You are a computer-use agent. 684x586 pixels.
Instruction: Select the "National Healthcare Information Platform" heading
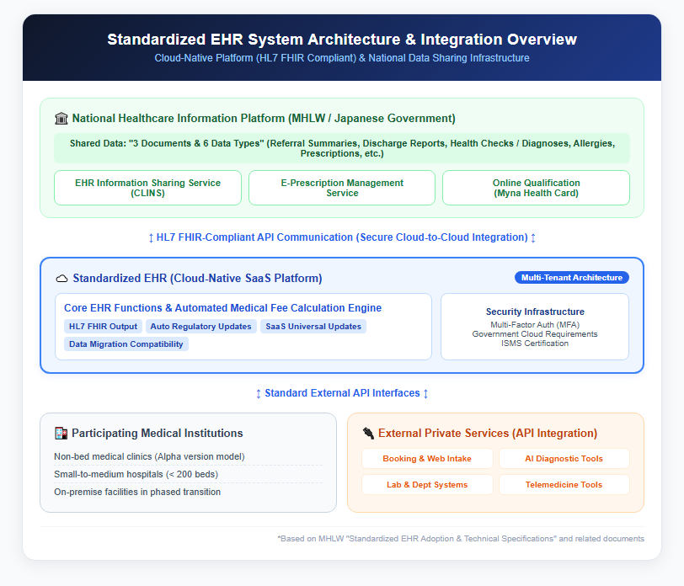pos(264,119)
